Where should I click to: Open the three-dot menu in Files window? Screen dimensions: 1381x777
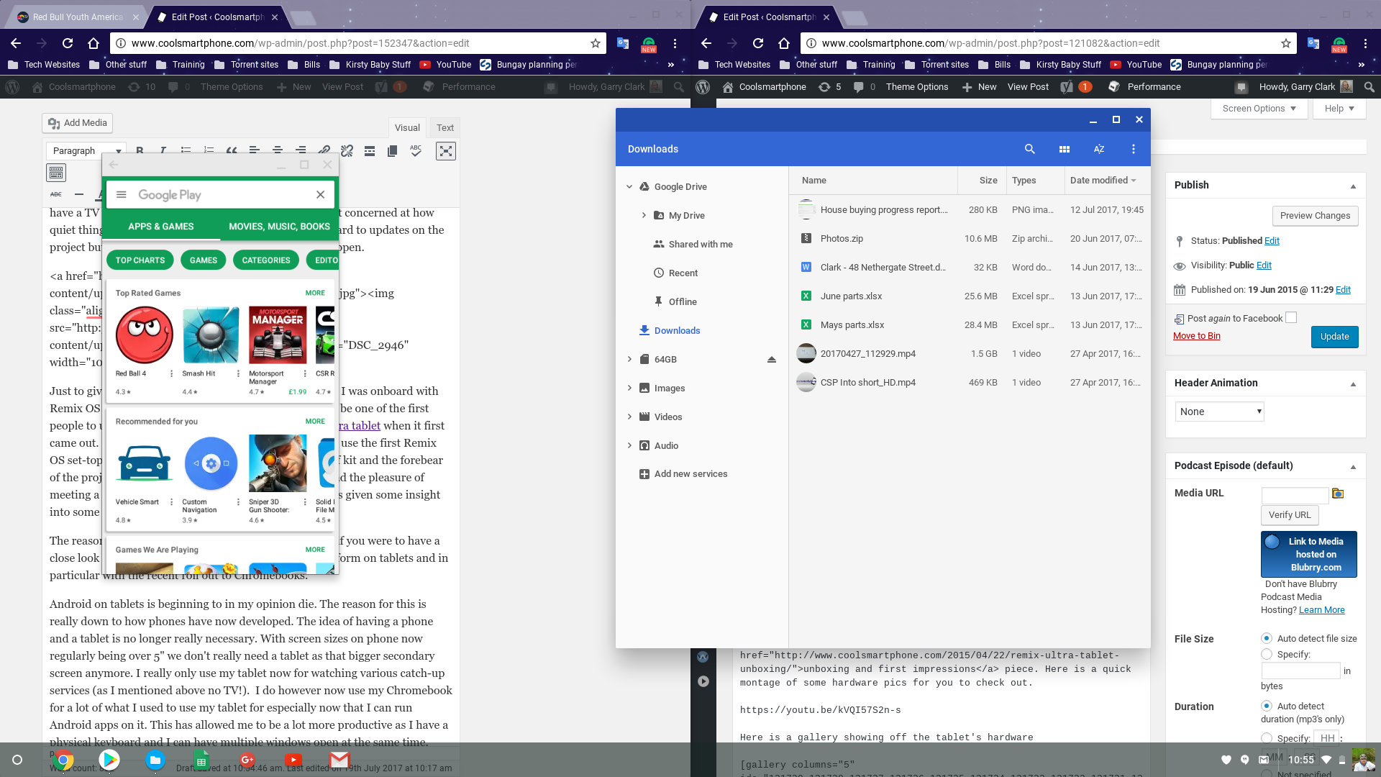point(1134,149)
